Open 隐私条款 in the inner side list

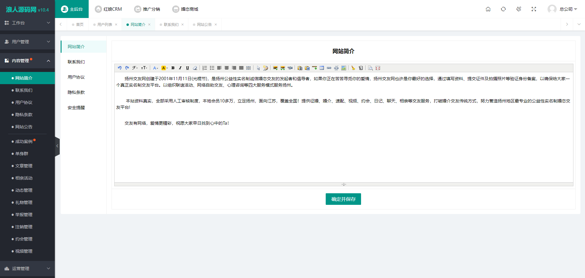(76, 92)
